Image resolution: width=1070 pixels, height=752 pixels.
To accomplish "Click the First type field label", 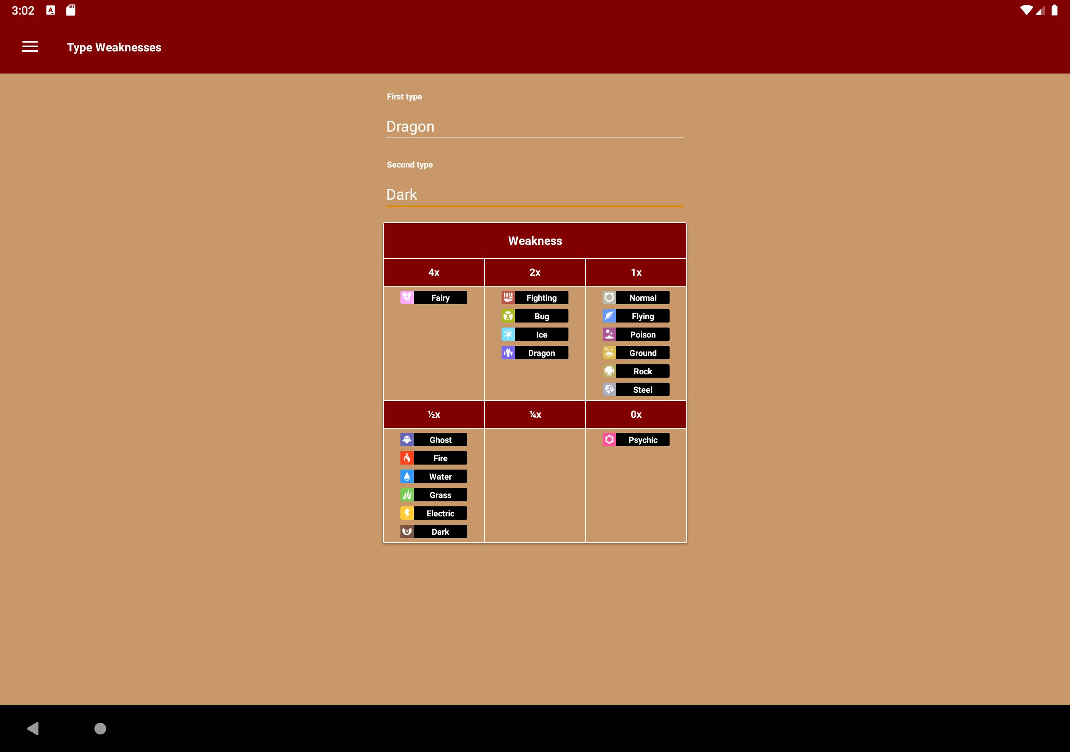I will 405,97.
